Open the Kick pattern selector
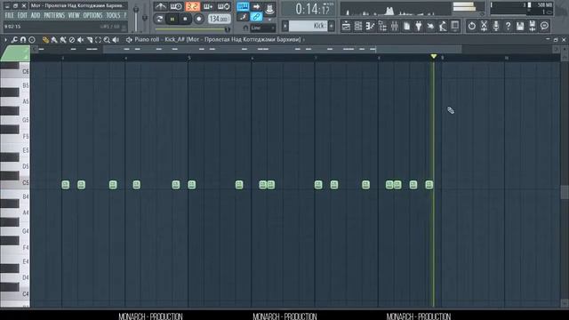 (x=309, y=26)
